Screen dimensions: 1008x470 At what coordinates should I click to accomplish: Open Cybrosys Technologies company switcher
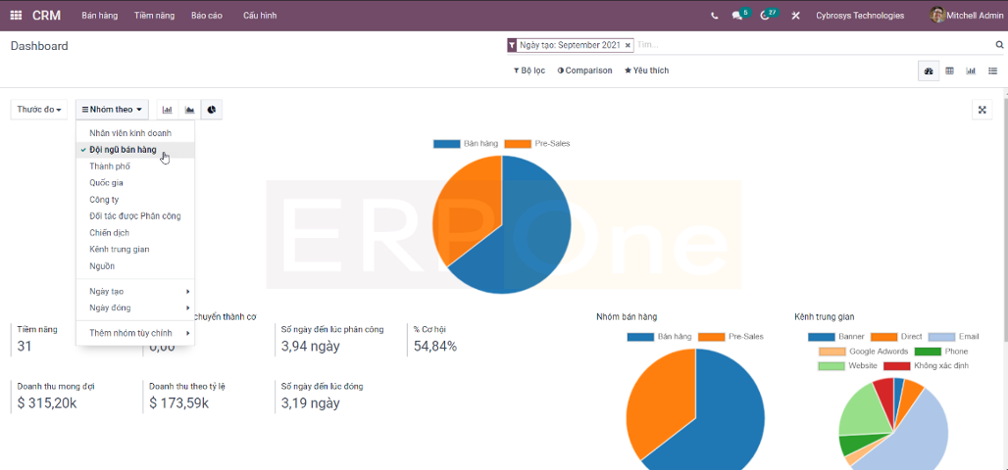click(860, 16)
